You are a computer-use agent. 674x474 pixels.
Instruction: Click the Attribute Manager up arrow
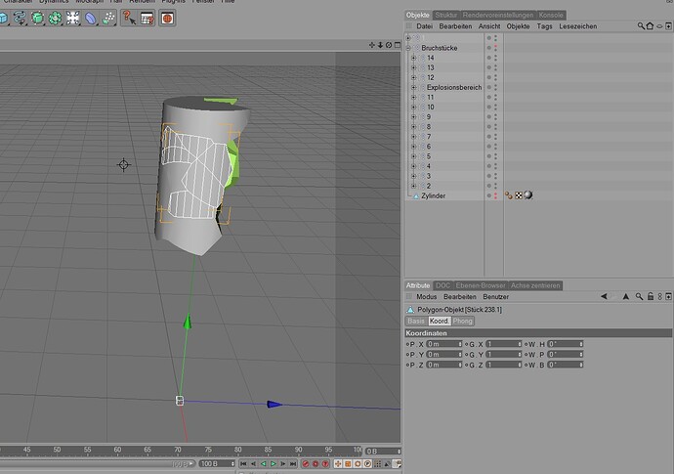click(x=626, y=296)
